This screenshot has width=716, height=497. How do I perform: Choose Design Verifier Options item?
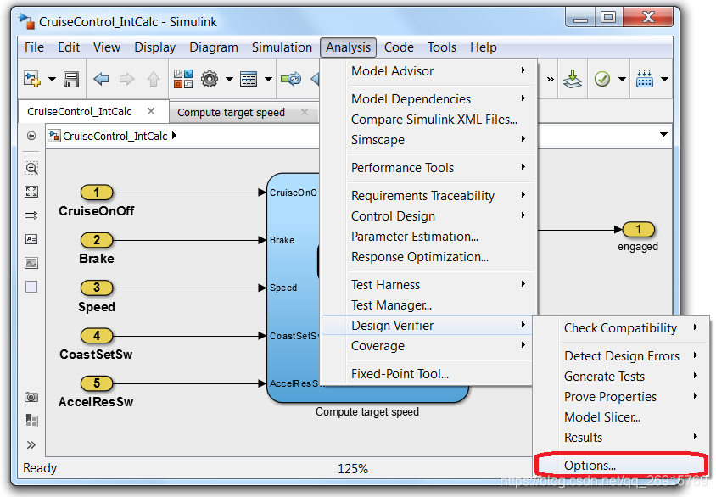point(621,466)
